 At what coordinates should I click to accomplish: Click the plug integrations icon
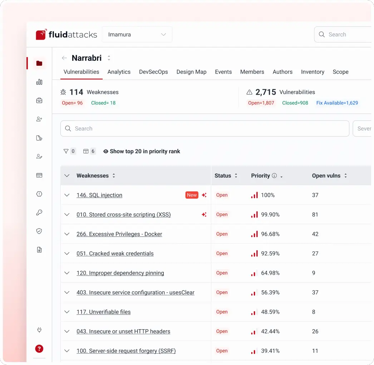point(39,330)
